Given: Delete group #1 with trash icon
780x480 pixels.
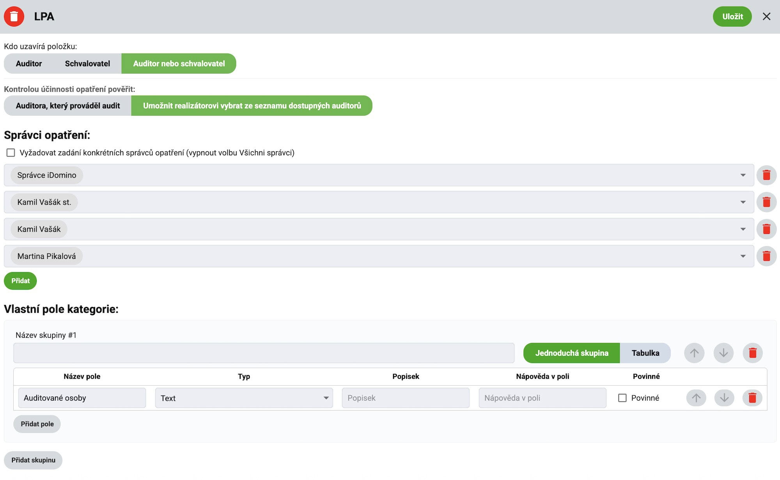Looking at the screenshot, I should [752, 353].
